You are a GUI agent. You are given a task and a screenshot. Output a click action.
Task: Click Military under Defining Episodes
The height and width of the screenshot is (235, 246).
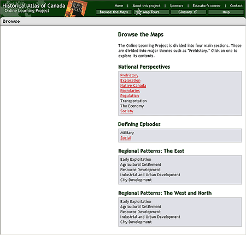pos(127,132)
